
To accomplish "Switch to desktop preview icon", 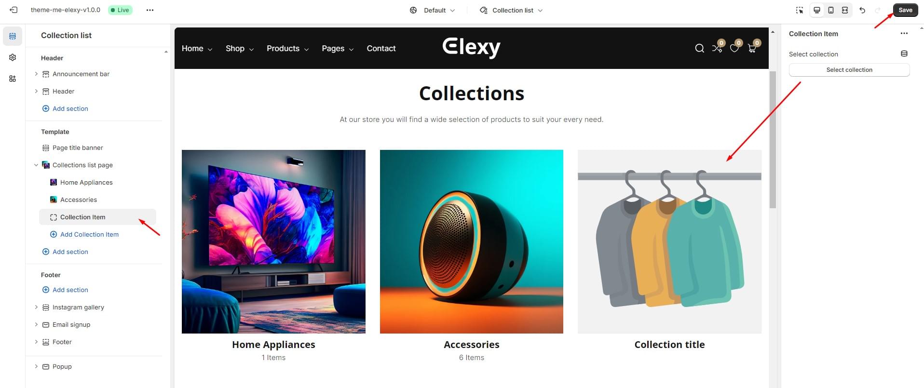I will coord(817,10).
